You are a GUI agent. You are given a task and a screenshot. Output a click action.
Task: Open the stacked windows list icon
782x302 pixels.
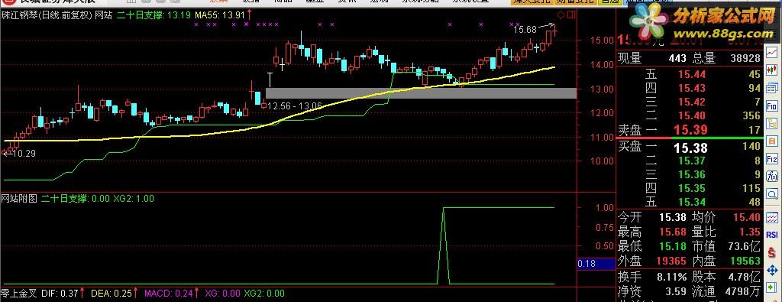coord(773,89)
